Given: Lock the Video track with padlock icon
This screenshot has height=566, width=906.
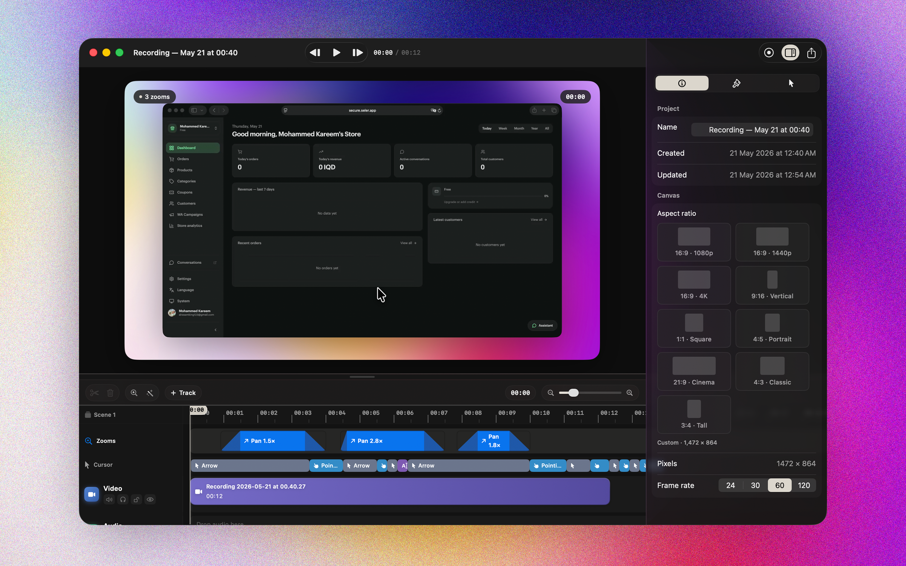Looking at the screenshot, I should pos(136,499).
